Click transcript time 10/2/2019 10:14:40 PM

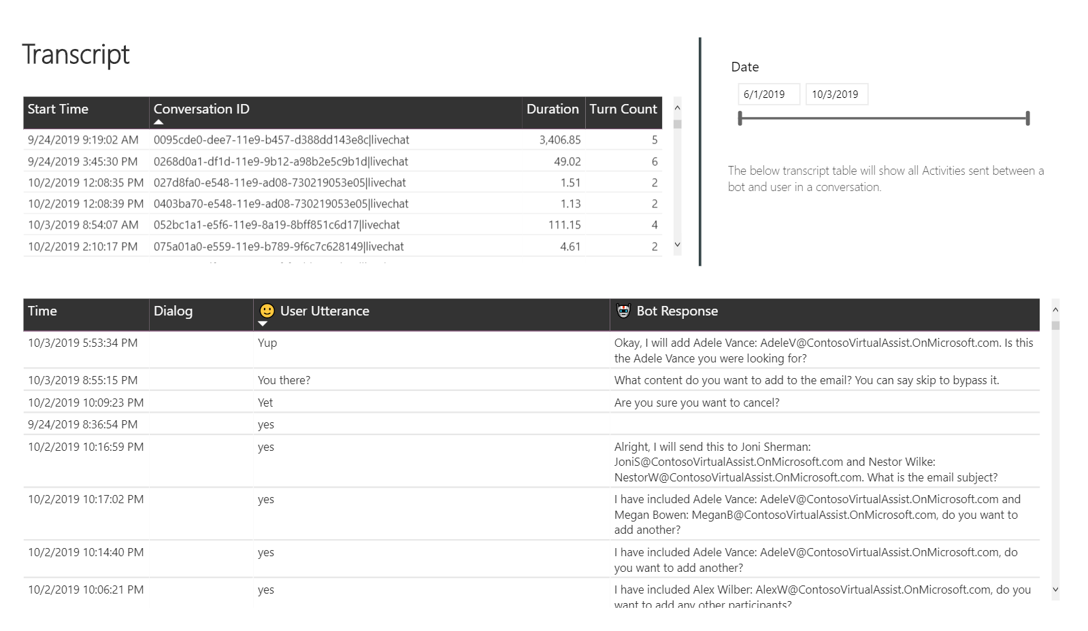coord(86,553)
